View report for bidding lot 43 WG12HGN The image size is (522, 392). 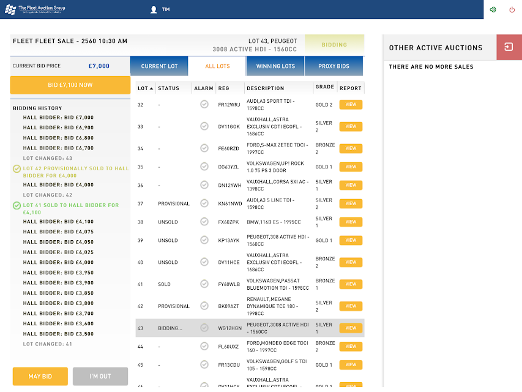(351, 328)
